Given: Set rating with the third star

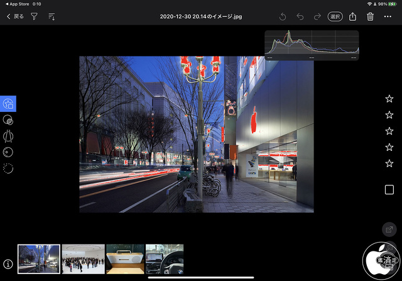Looking at the screenshot, I should pos(389,131).
